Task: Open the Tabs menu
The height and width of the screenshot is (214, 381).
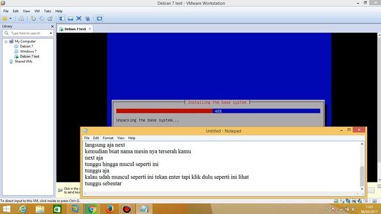Action: click(48, 11)
